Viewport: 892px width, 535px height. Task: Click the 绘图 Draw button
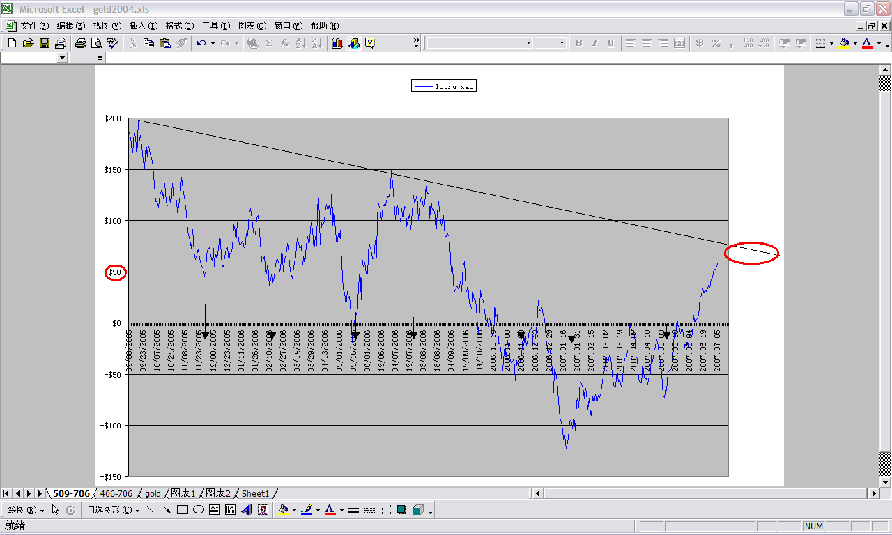pyautogui.click(x=26, y=510)
